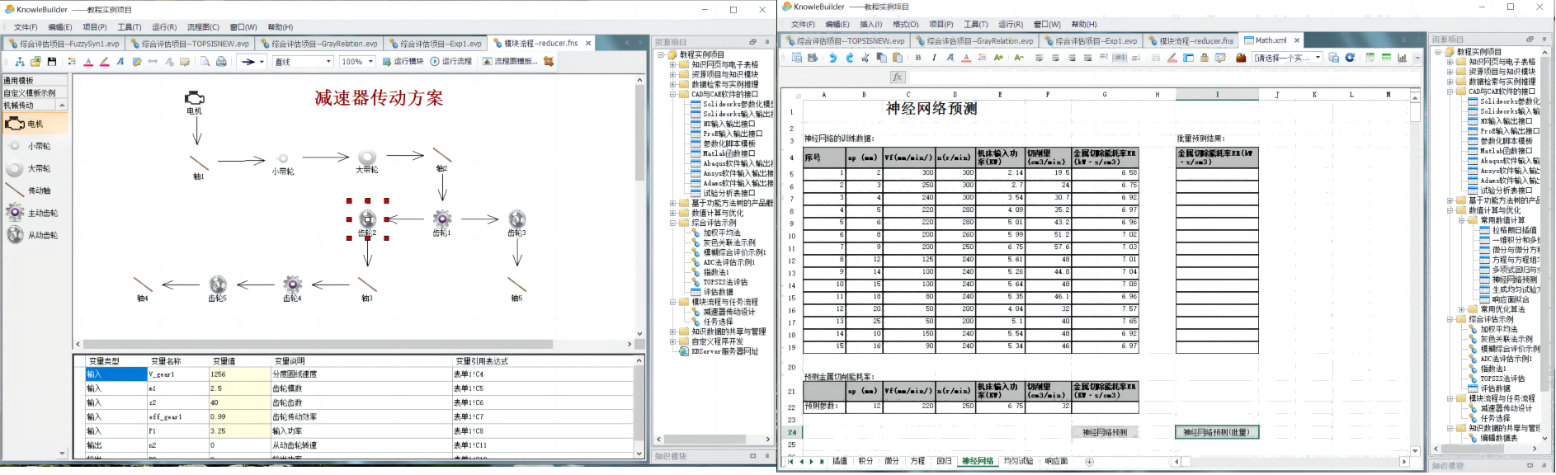The image size is (1556, 475).
Task: Click the 神经网络预测(批量) button
Action: [1216, 432]
